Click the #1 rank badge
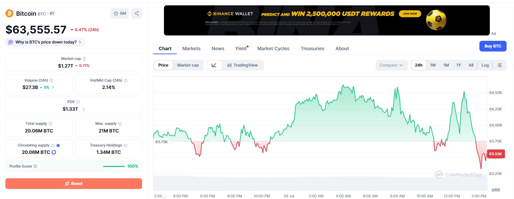The image size is (514, 199). click(51, 13)
